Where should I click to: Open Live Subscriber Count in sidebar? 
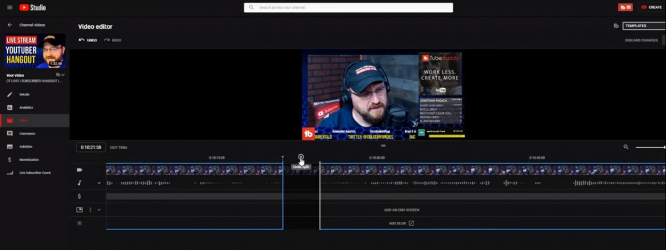pos(34,172)
